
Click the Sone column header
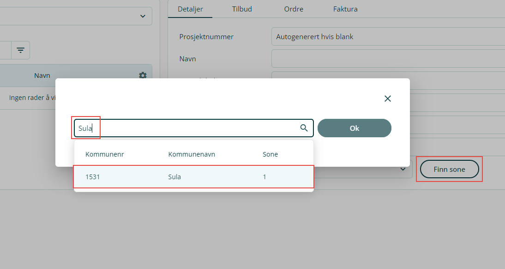270,154
